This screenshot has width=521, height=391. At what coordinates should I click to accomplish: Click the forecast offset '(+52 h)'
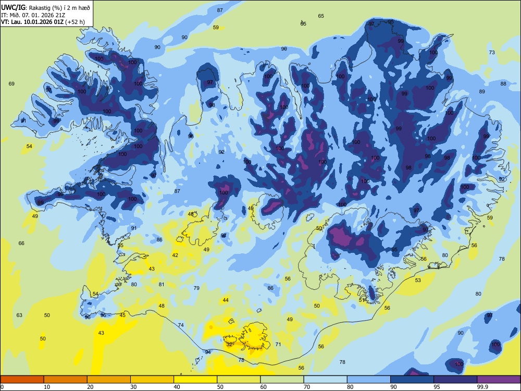[75, 22]
